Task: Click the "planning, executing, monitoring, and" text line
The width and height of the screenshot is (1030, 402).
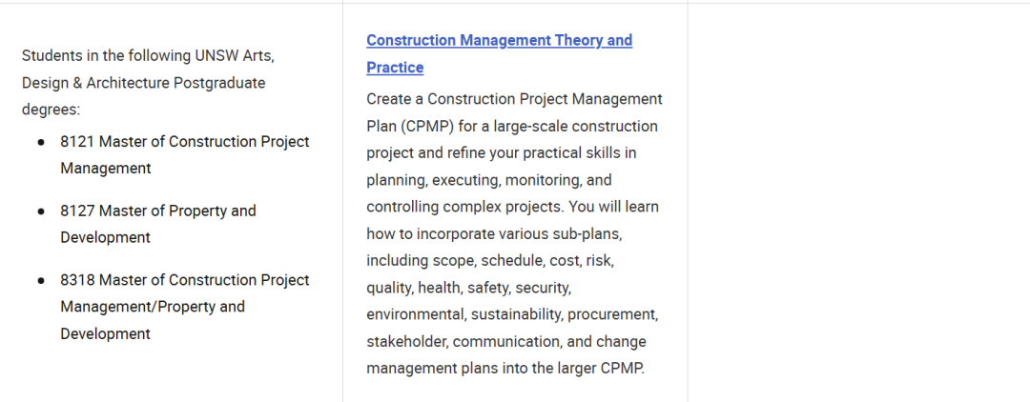Action: click(x=489, y=180)
